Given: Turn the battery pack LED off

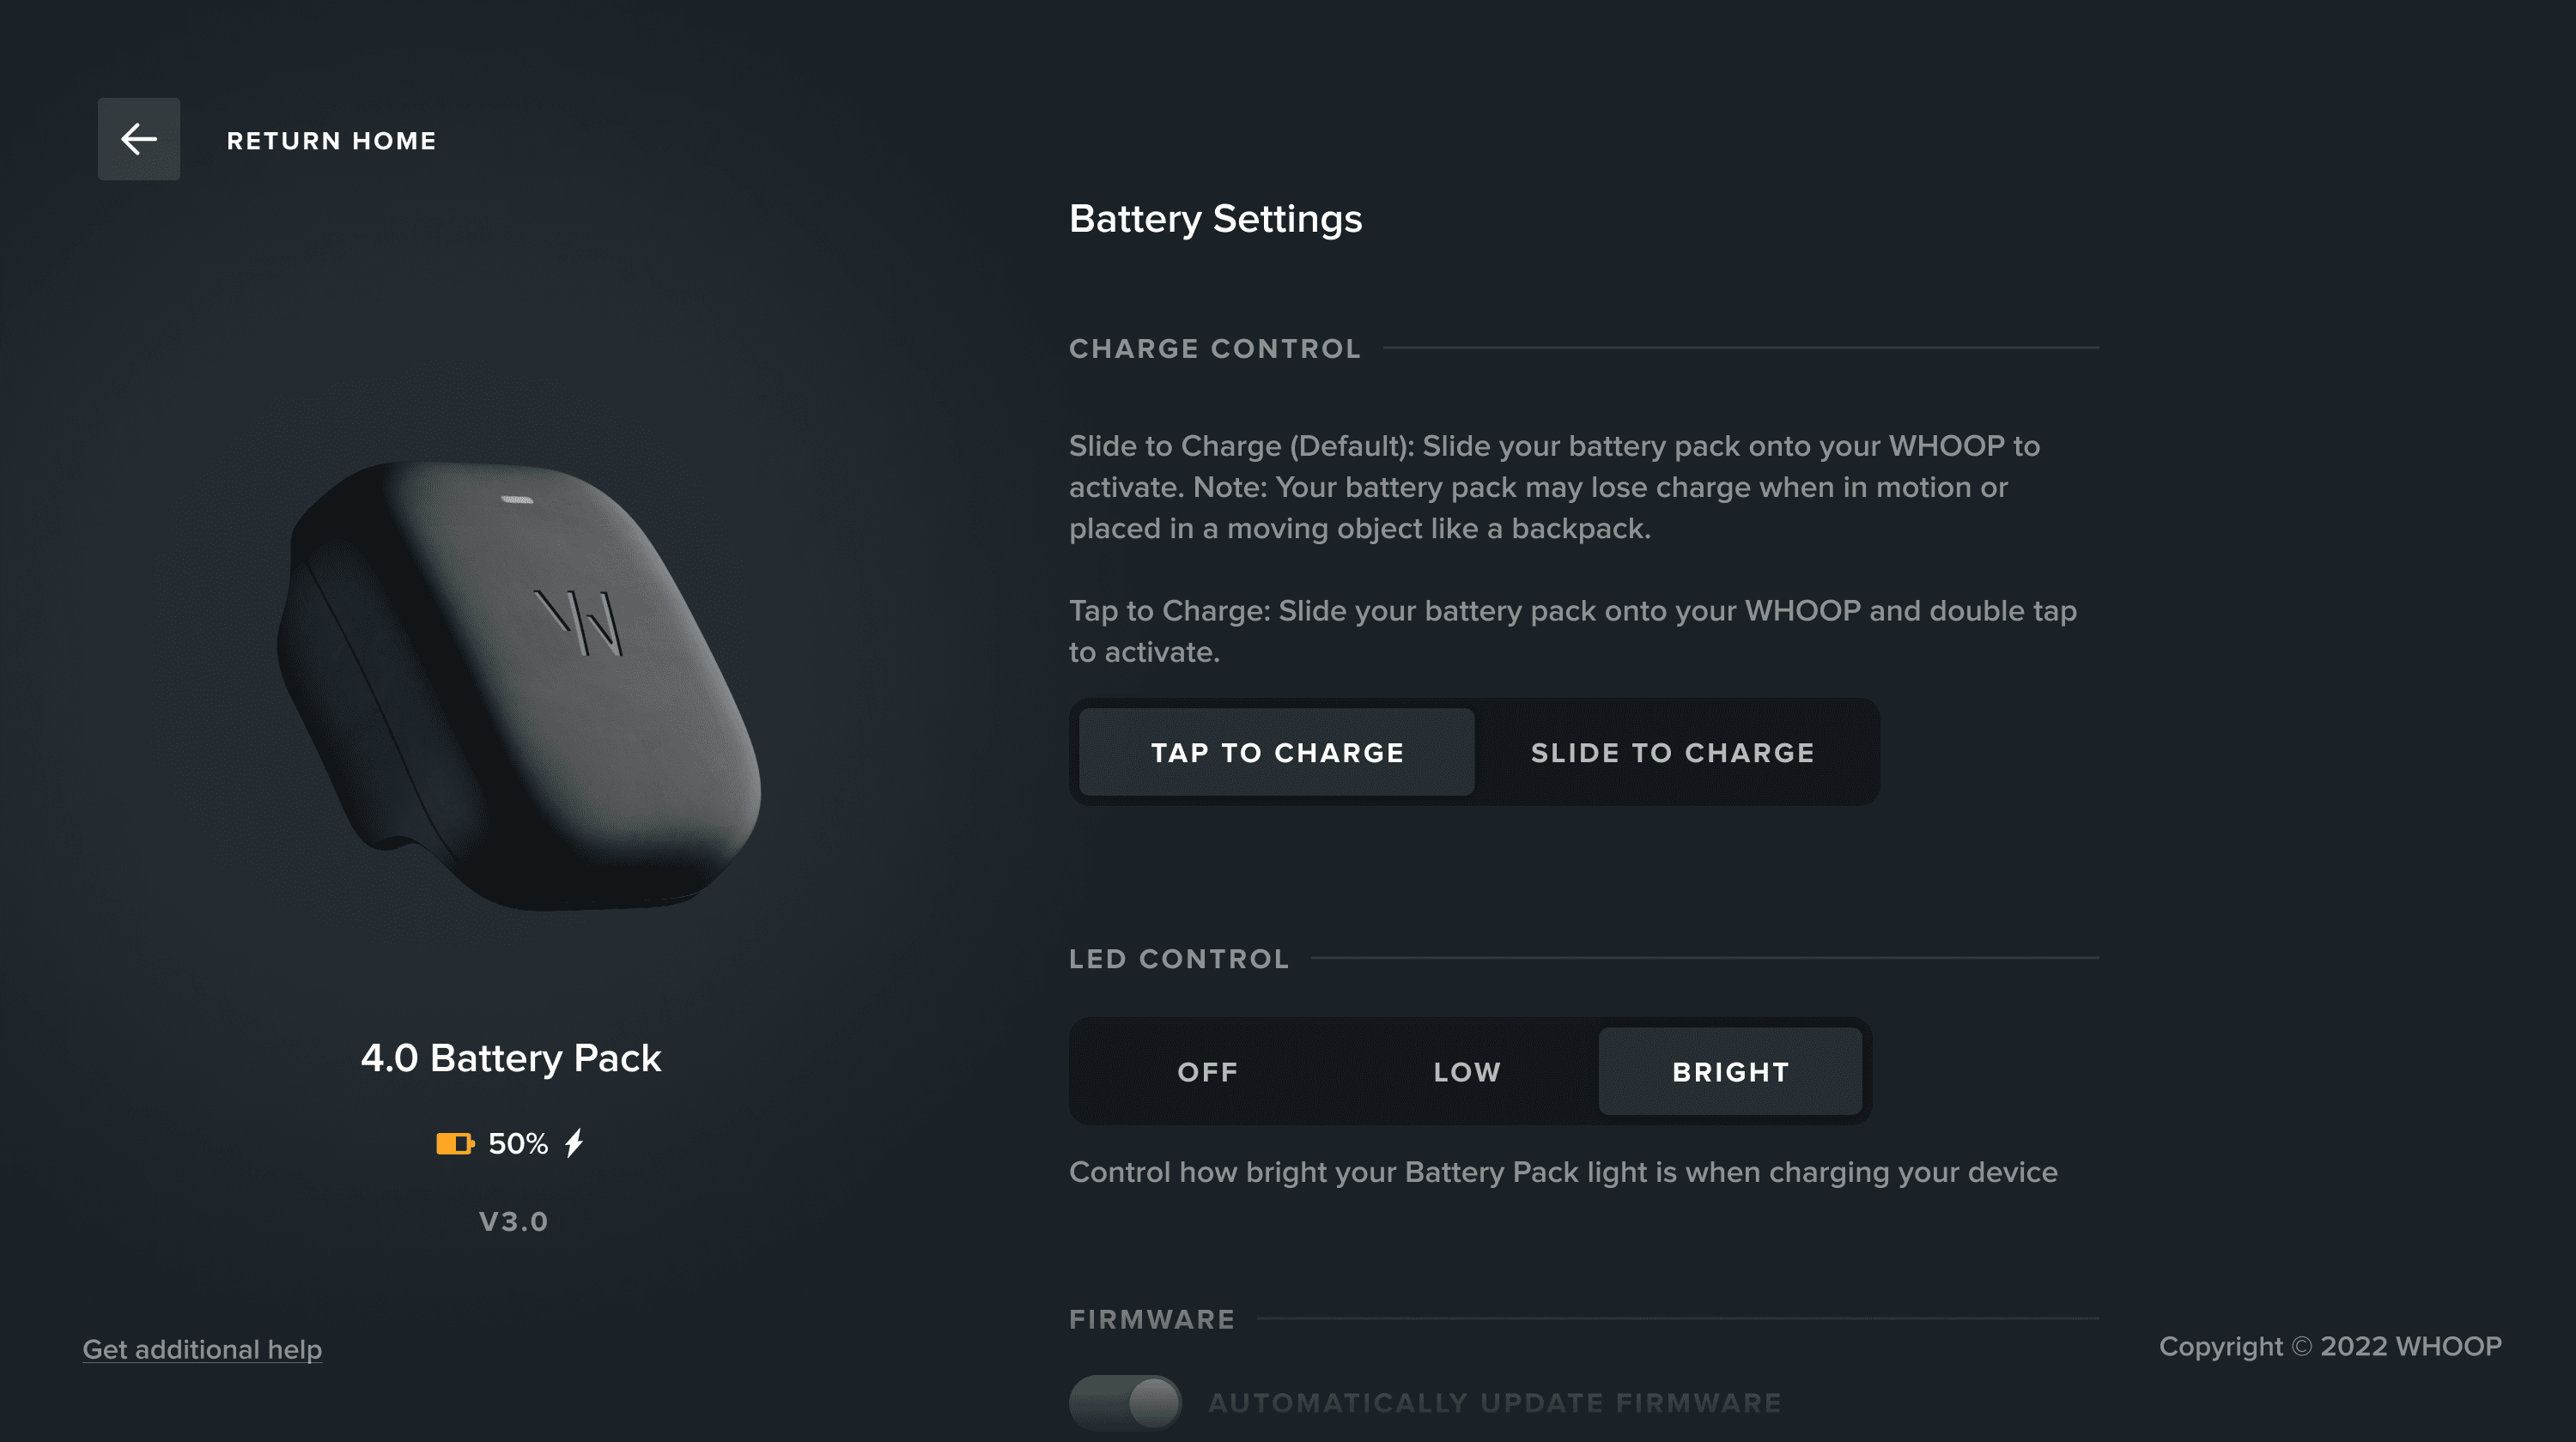Looking at the screenshot, I should pyautogui.click(x=1207, y=1070).
